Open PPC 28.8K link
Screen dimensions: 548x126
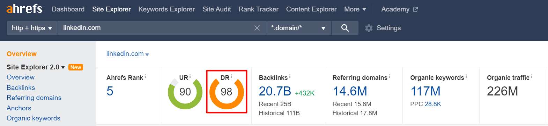click(x=433, y=104)
